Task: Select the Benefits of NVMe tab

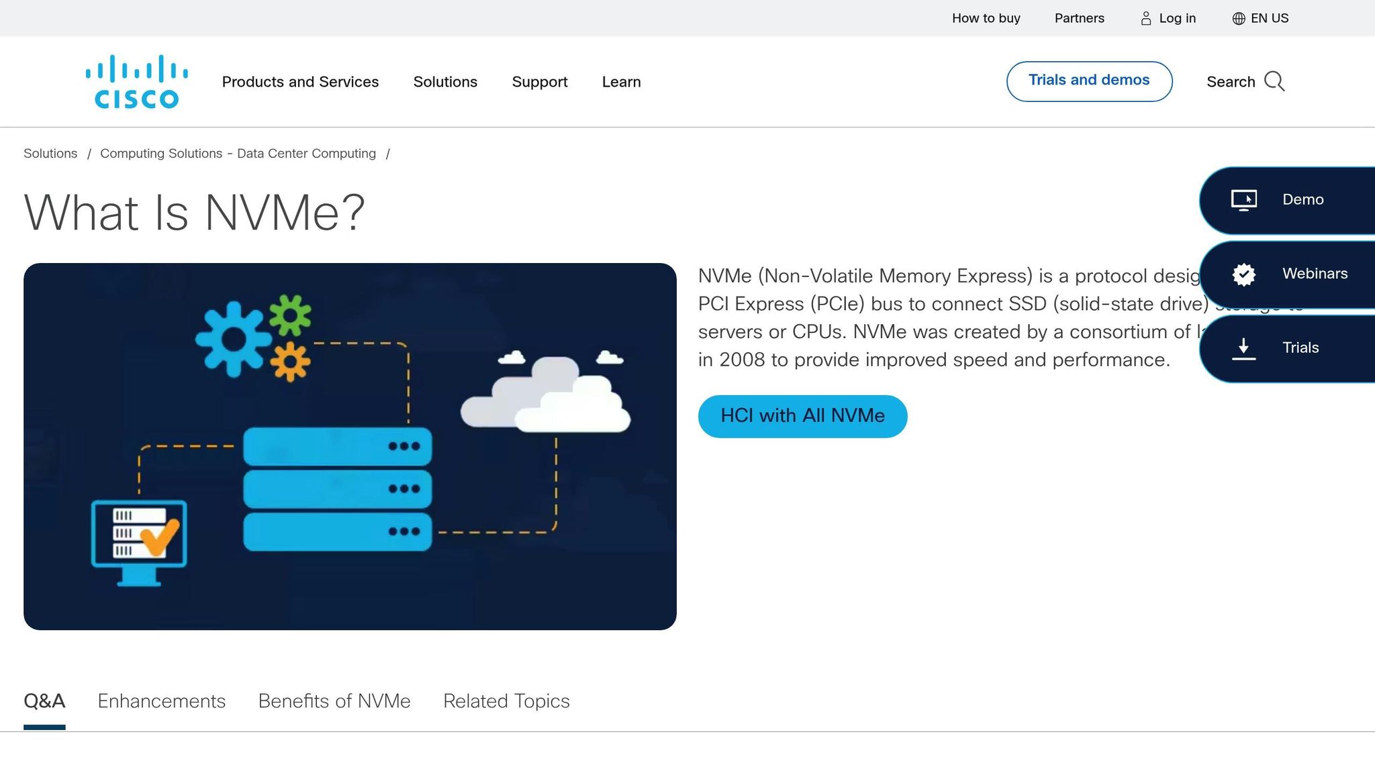Action: 334,701
